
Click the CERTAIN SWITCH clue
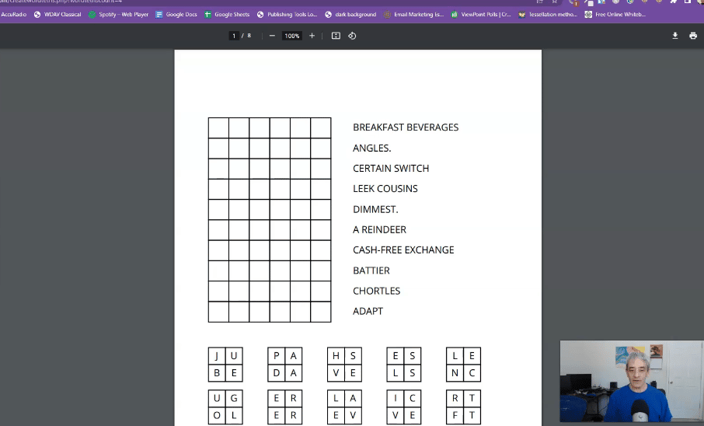point(391,169)
